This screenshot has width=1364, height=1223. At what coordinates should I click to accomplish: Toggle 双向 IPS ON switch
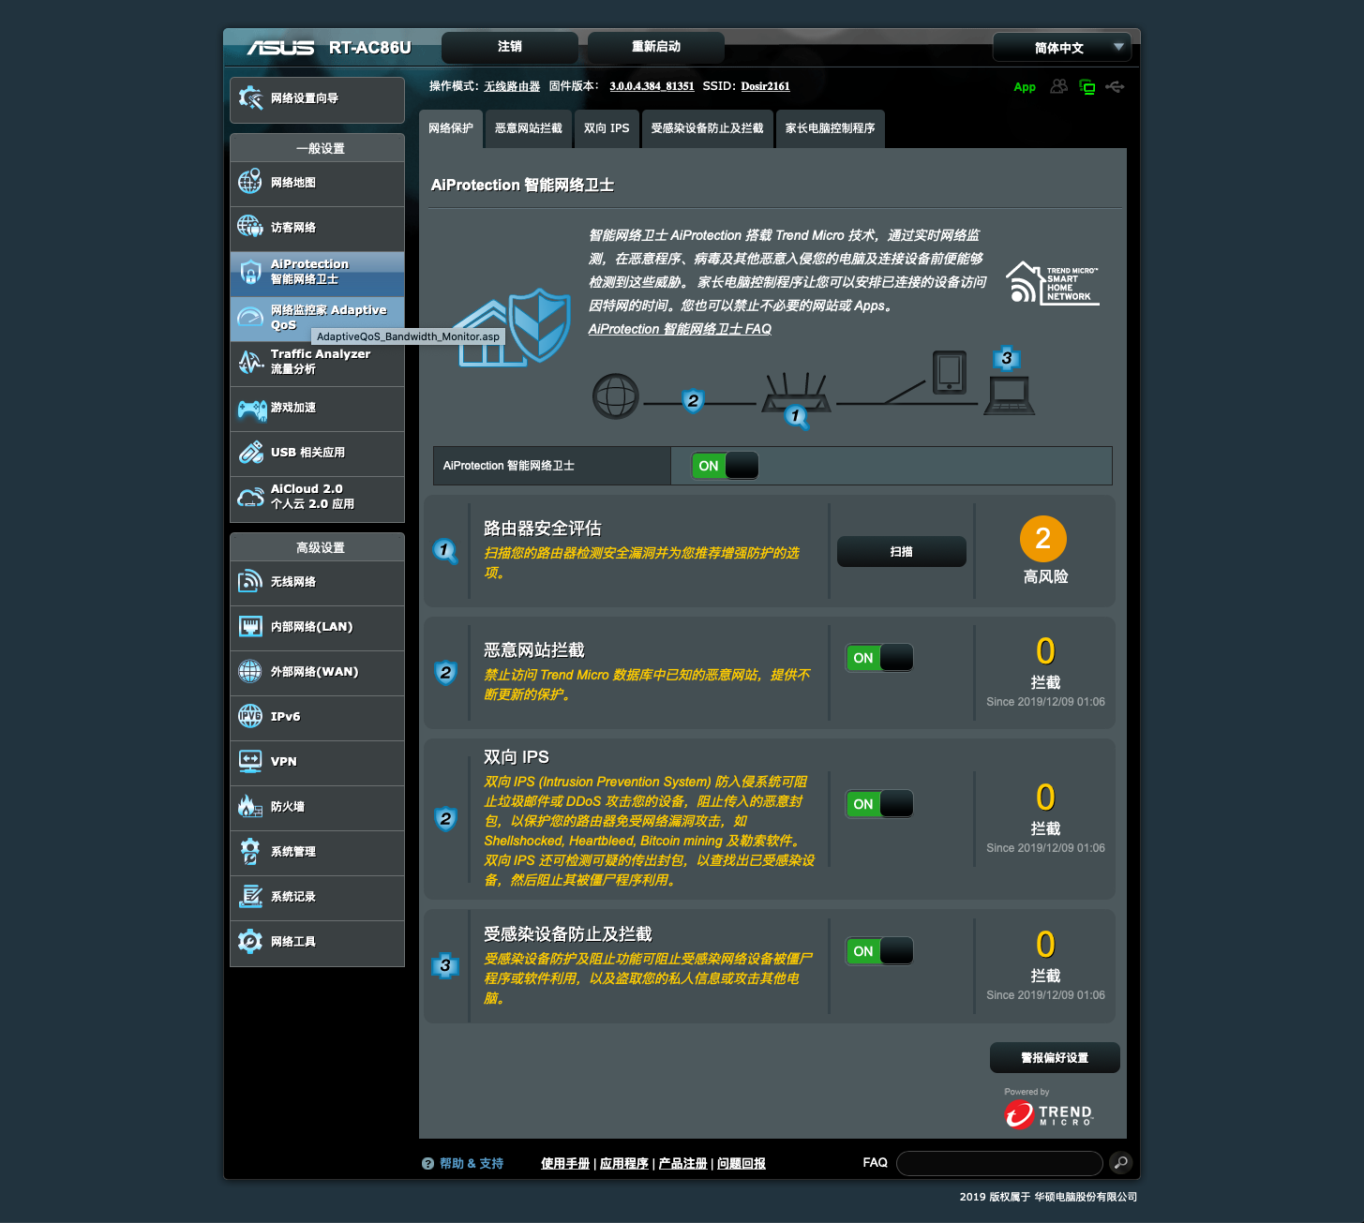pos(879,804)
